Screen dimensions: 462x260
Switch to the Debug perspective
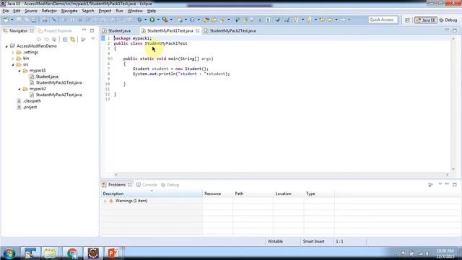pos(448,20)
